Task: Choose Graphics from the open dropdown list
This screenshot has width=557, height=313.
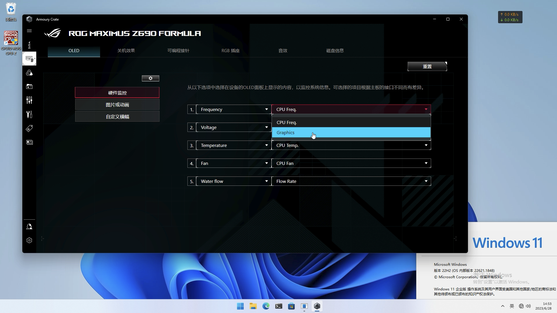Action: pos(351,132)
